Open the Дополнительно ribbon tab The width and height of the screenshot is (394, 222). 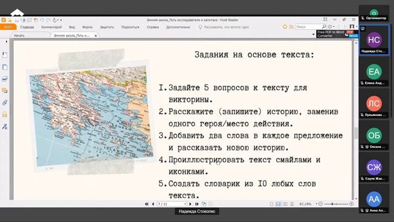click(178, 27)
